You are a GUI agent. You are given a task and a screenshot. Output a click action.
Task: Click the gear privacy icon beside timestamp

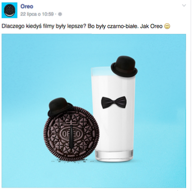pos(60,14)
